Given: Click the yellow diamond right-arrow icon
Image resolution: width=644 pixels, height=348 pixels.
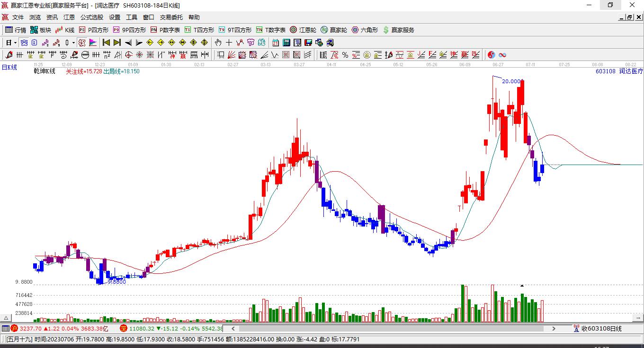Looking at the screenshot, I should point(161,43).
